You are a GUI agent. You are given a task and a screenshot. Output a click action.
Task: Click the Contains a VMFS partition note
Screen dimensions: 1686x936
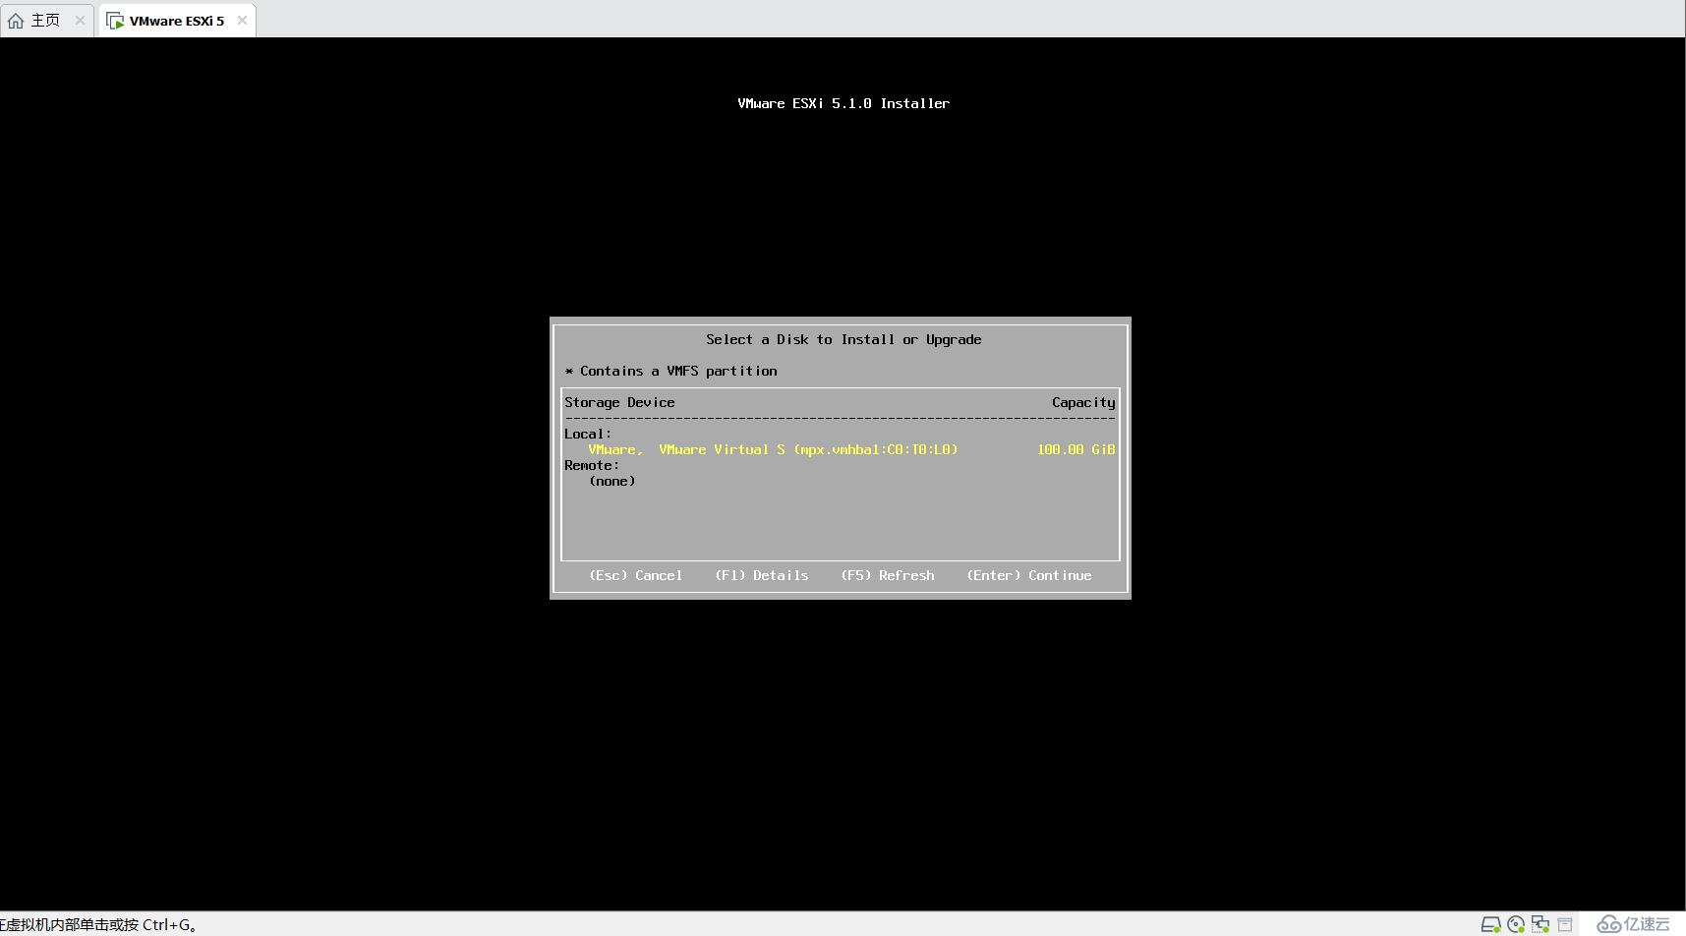pyautogui.click(x=670, y=371)
